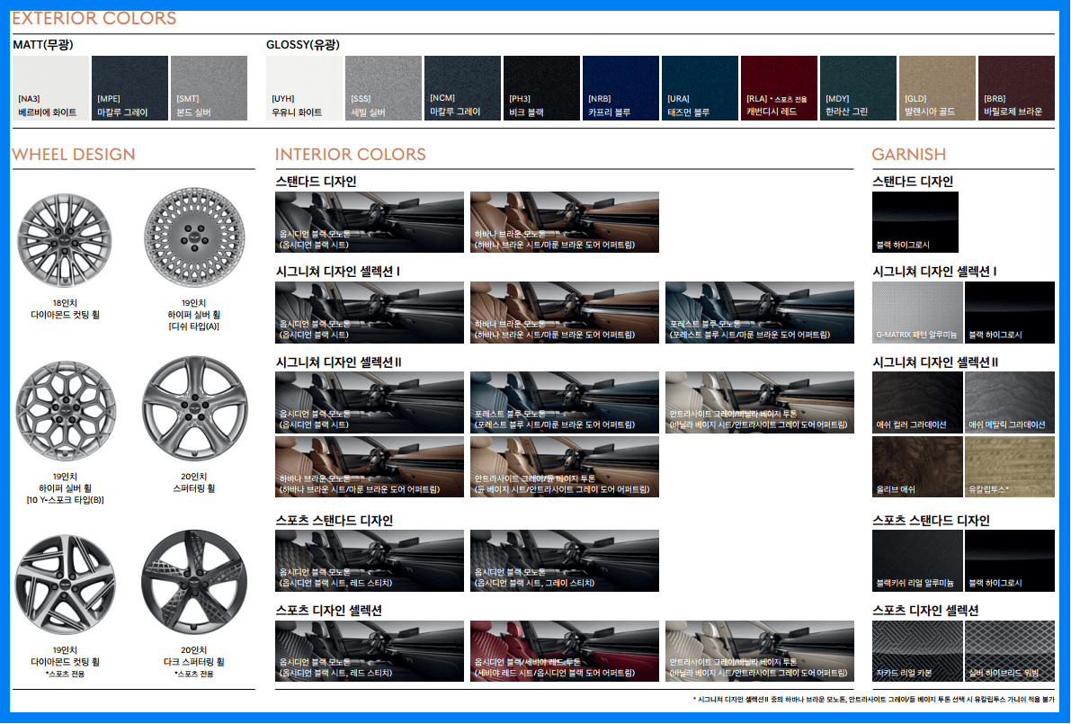Select 셀렉션 I 포레스트 블루 모노톤 interior
Viewport: 1071px width, 724px height.
pyautogui.click(x=760, y=313)
